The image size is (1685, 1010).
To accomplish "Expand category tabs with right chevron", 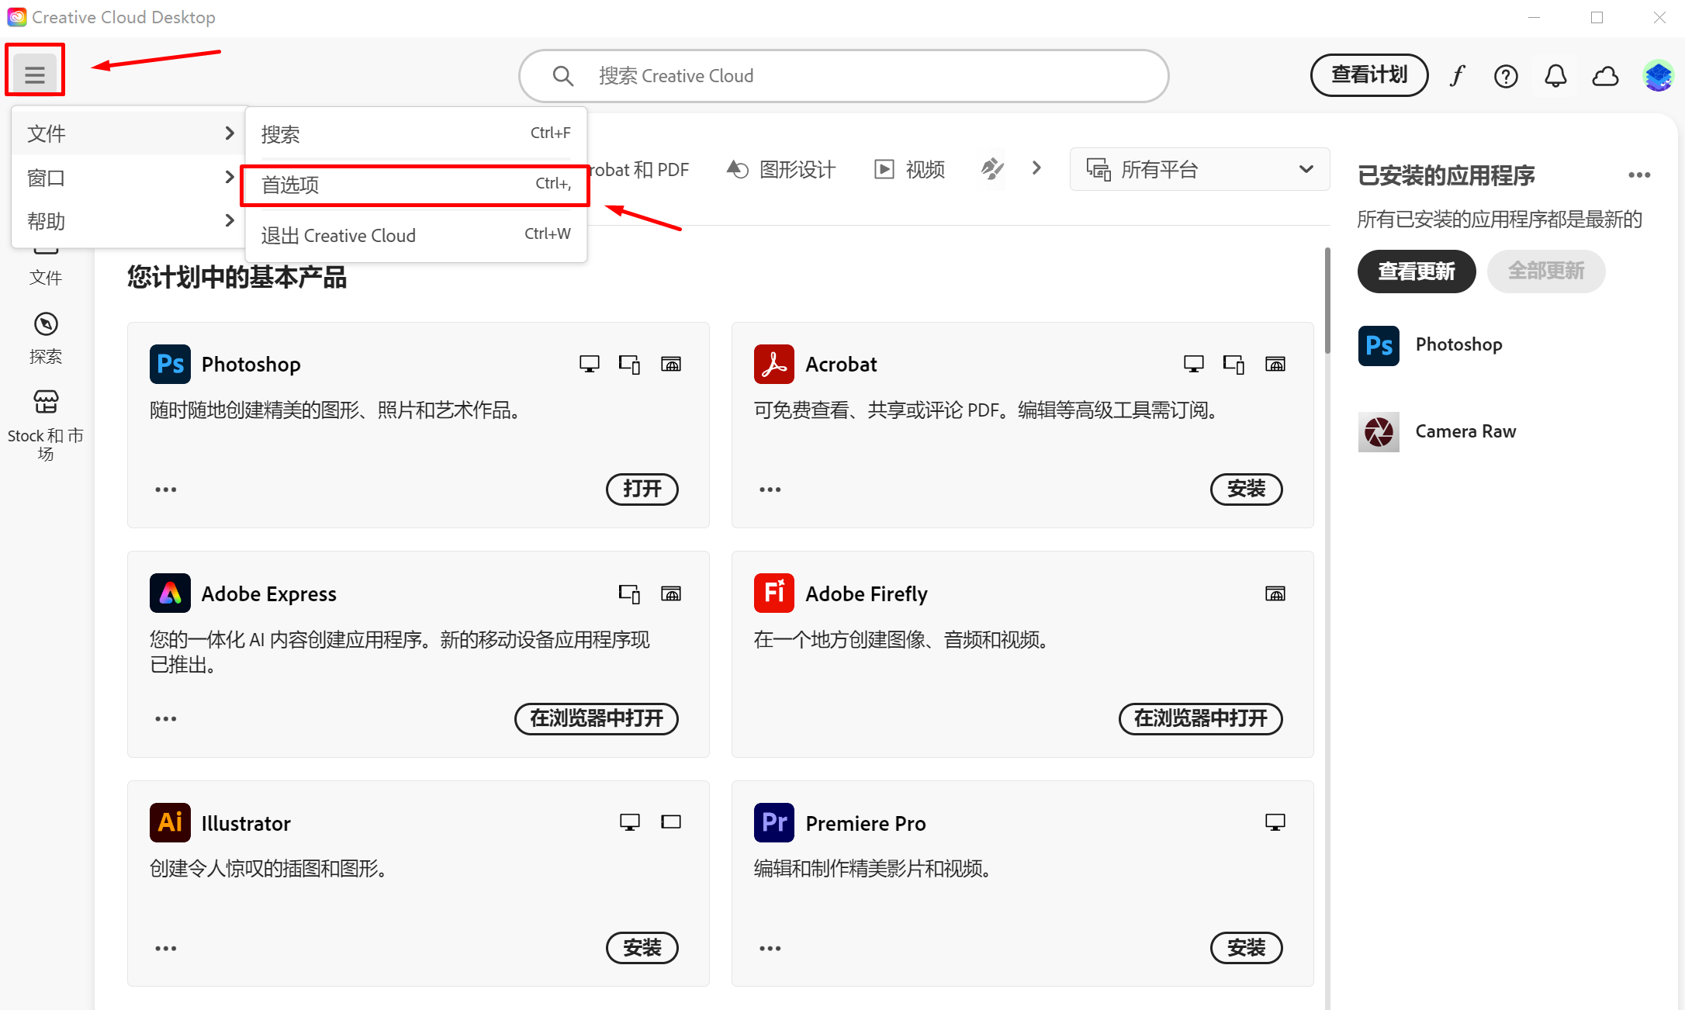I will (1036, 168).
